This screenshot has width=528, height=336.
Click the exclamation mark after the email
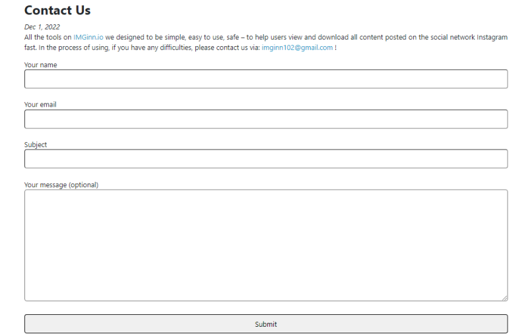tap(335, 47)
